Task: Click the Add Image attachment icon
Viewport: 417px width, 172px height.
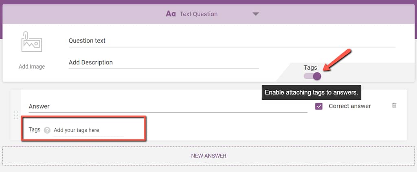Action: tap(32, 42)
